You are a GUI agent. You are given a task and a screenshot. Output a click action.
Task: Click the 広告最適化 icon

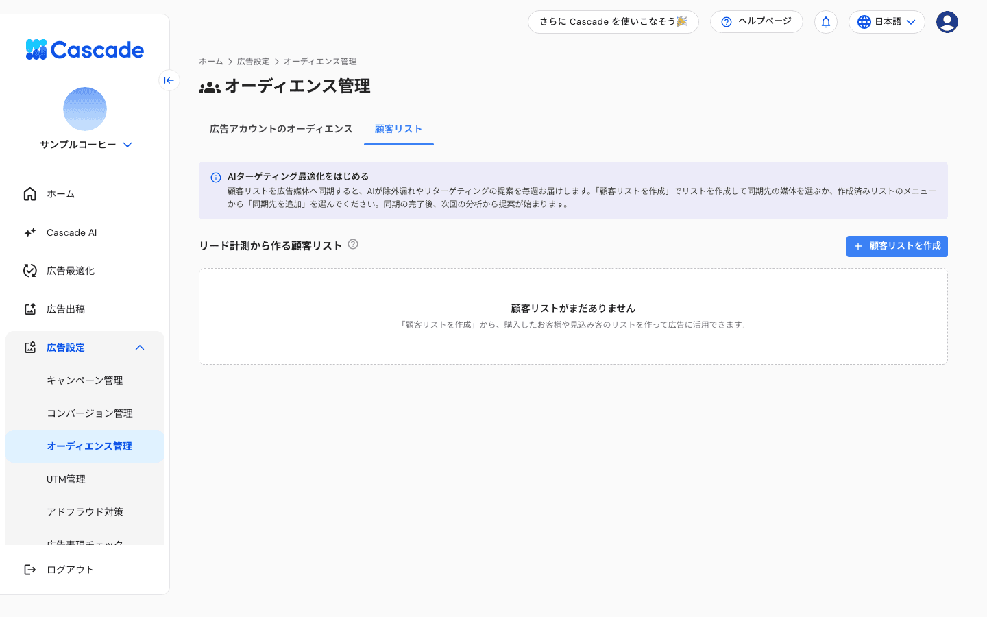tap(30, 271)
